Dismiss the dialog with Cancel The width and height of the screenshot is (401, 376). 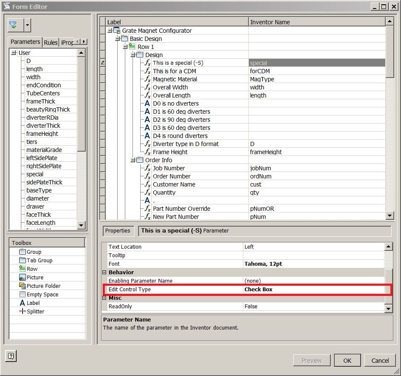click(379, 360)
